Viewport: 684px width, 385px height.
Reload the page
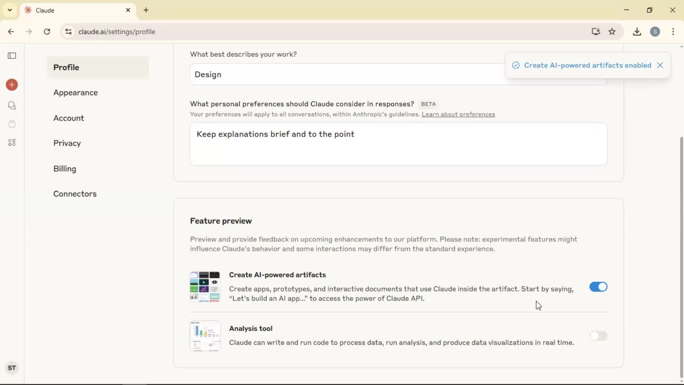[x=47, y=32]
